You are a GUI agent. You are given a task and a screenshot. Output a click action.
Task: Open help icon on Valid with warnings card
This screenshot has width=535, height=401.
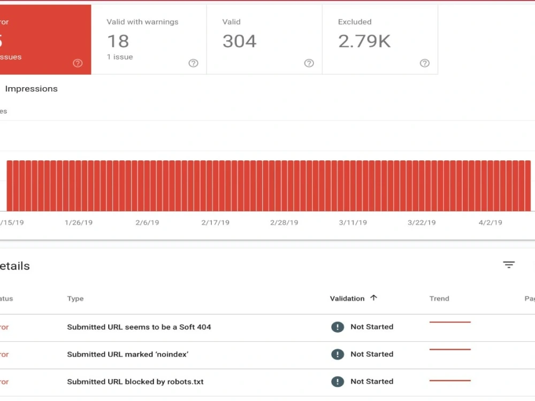(x=194, y=63)
